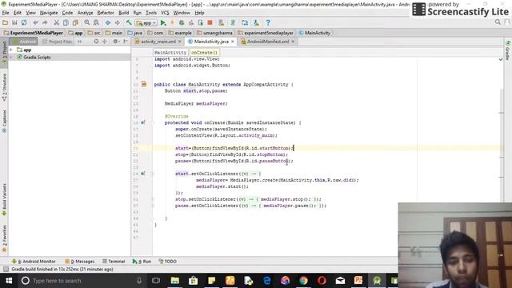Run the app with green play icon
512x288 pixels.
click(x=163, y=23)
